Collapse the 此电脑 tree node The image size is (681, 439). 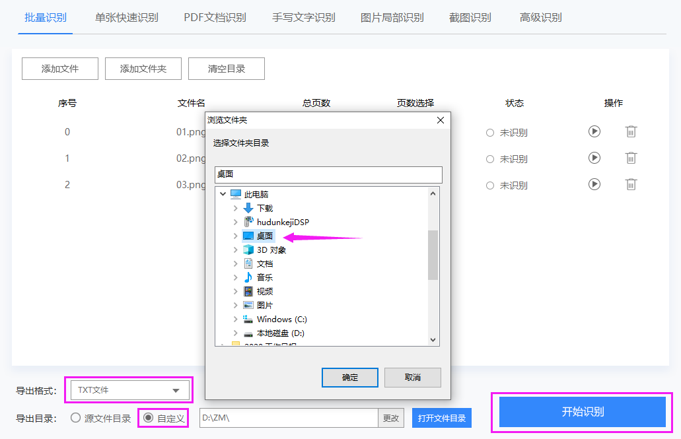(223, 193)
